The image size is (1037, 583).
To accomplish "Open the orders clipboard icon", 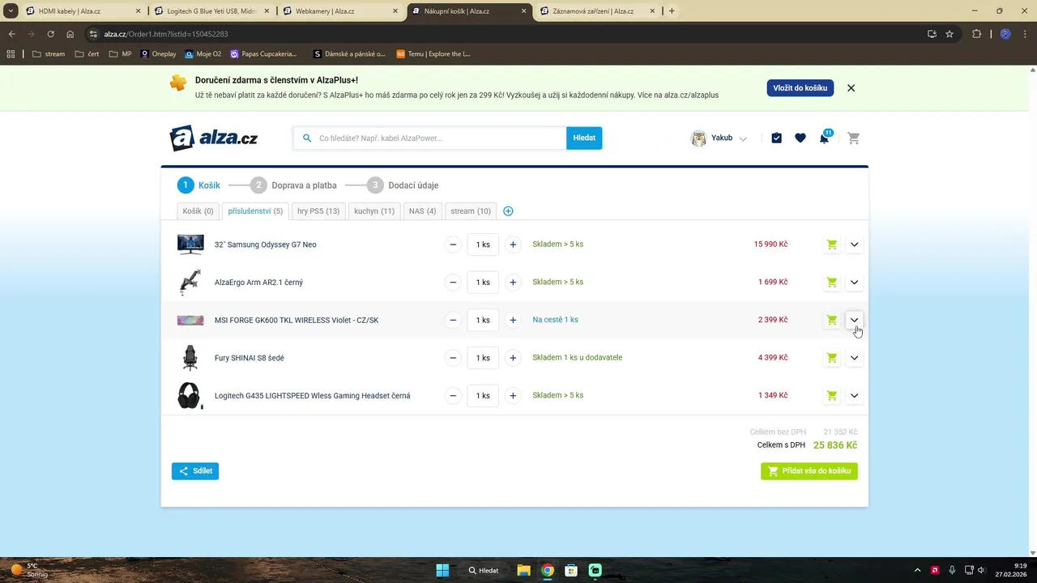I will tap(777, 138).
